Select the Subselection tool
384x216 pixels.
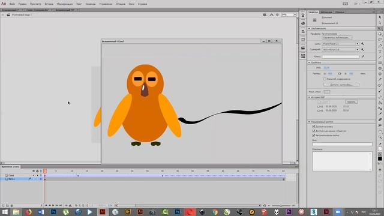[x=380, y=23]
